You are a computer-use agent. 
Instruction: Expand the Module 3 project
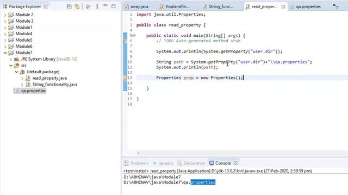point(5,21)
